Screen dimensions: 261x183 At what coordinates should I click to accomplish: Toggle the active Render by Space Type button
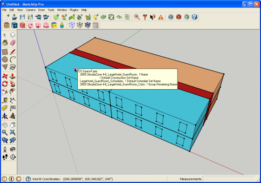[30, 25]
